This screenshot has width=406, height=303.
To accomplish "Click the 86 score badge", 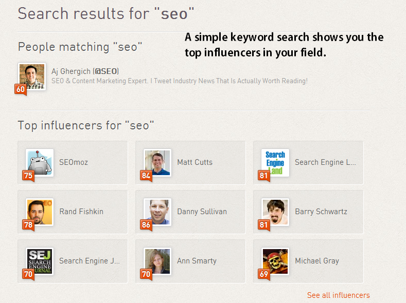I will 146,225.
